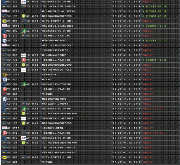180x165 pixels.
Task: Click Turkish Airlines logo on TK 272 row
Action: [x=5, y=133]
